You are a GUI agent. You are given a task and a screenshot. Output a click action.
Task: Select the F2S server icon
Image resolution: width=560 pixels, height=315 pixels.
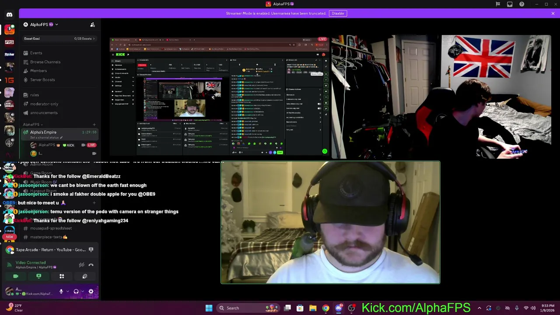point(9,42)
